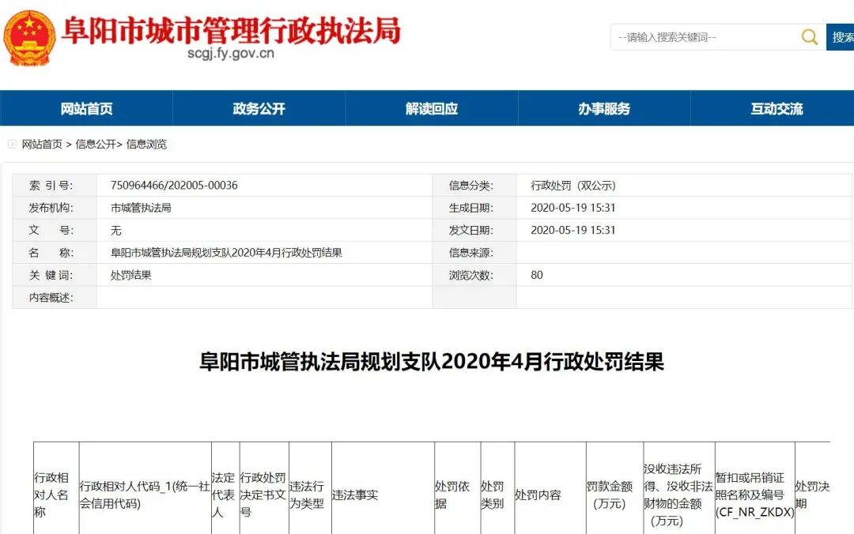
Task: Click the 索引号 label cell
Action: coord(54,186)
